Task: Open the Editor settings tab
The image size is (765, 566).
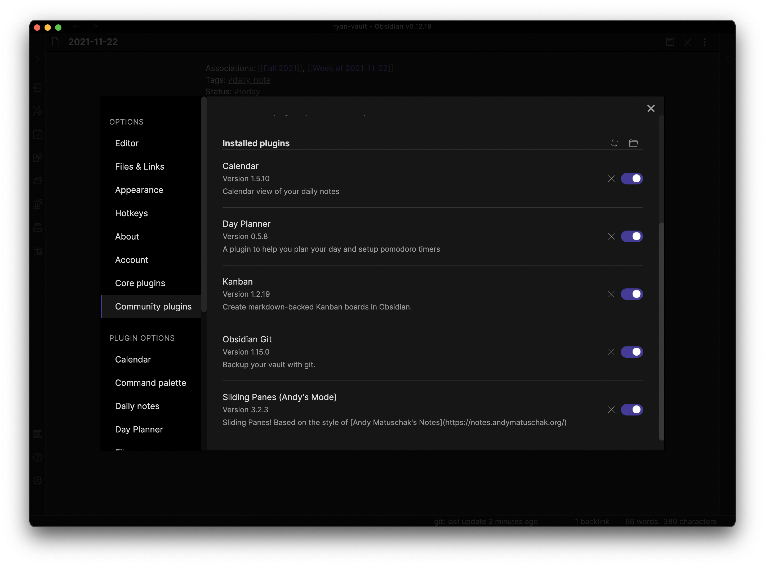Action: point(127,143)
